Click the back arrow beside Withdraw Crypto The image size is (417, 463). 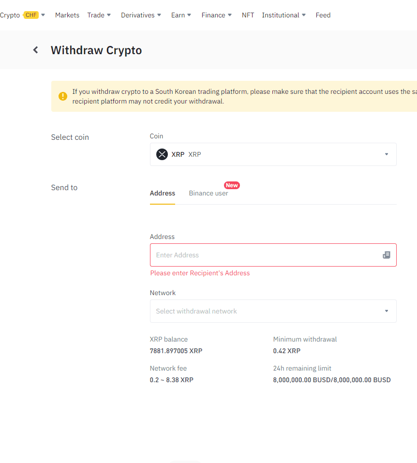(35, 50)
